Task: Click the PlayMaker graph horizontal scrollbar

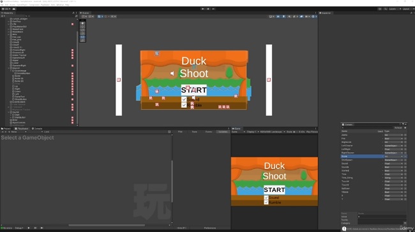Action: point(107,225)
